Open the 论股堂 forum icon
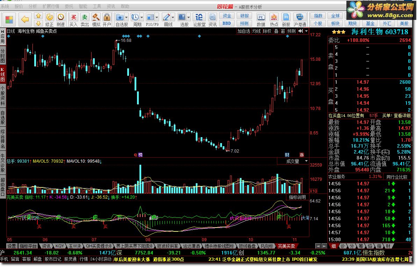The image size is (417, 267). (x=199, y=20)
